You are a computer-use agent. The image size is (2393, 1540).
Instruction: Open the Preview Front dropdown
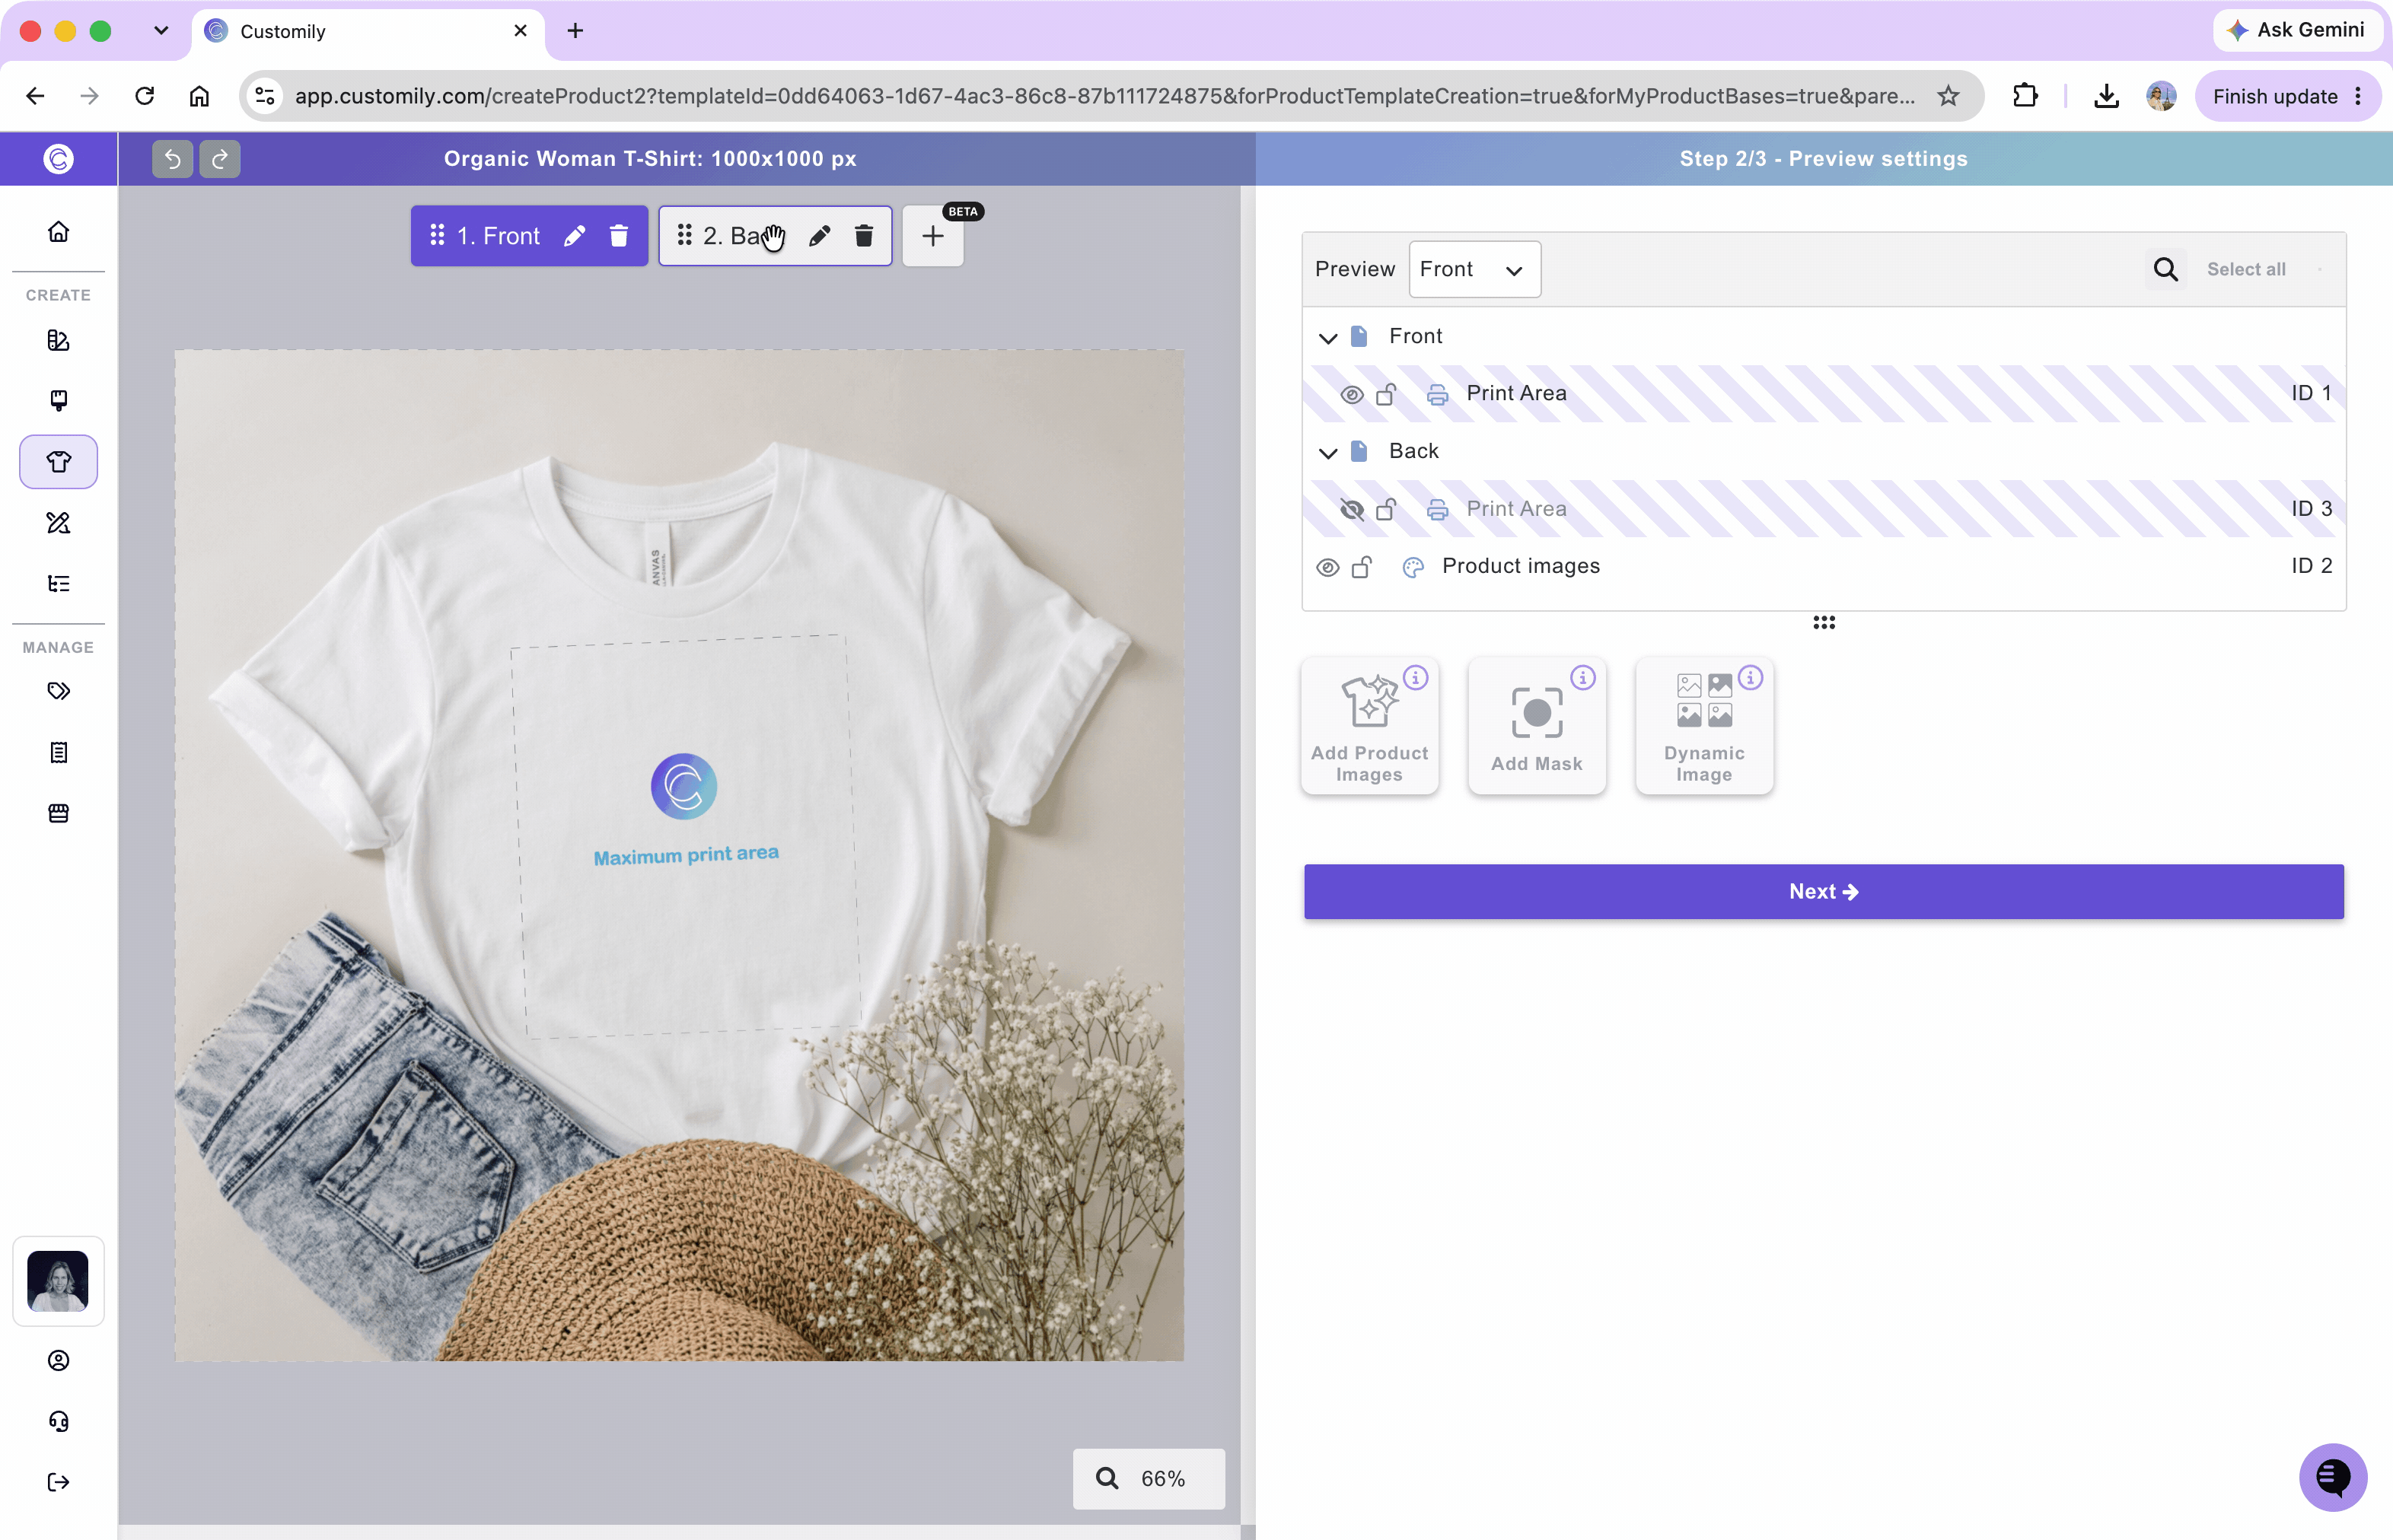1474,269
